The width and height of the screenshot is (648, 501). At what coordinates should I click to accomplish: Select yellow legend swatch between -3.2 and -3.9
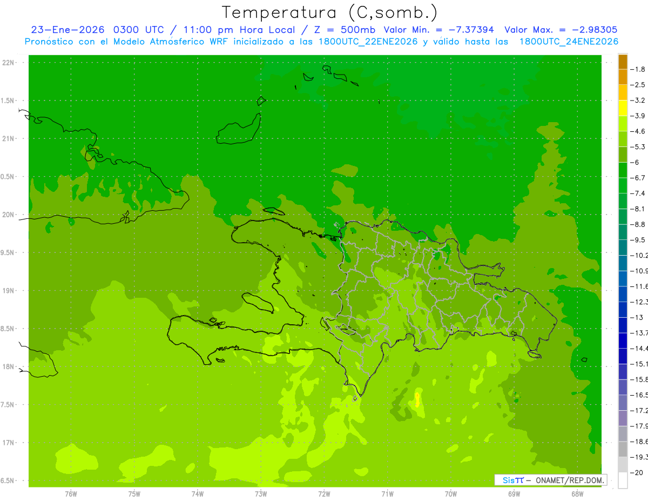click(623, 108)
